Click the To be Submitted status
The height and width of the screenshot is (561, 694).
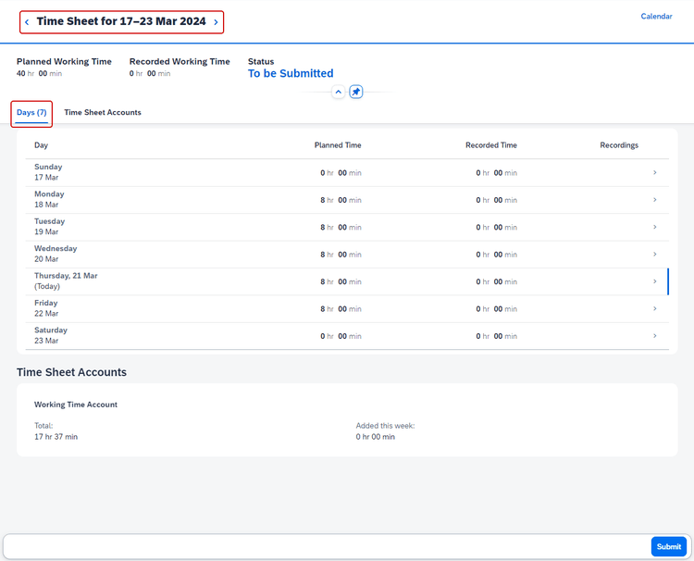pos(291,73)
